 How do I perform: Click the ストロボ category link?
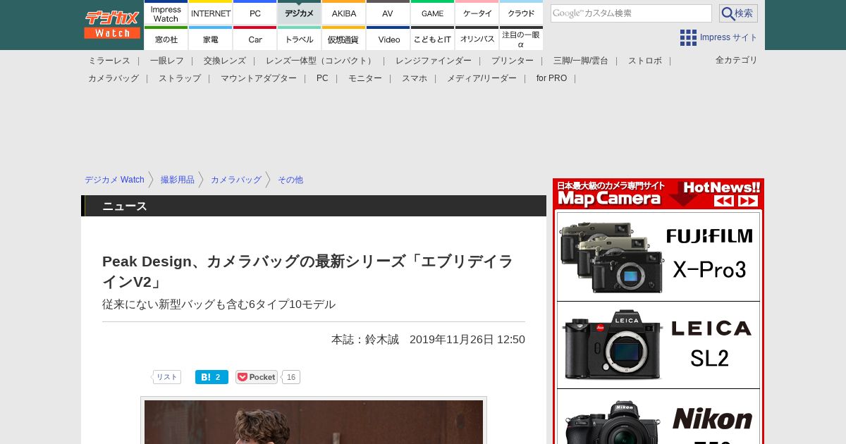[x=645, y=61]
